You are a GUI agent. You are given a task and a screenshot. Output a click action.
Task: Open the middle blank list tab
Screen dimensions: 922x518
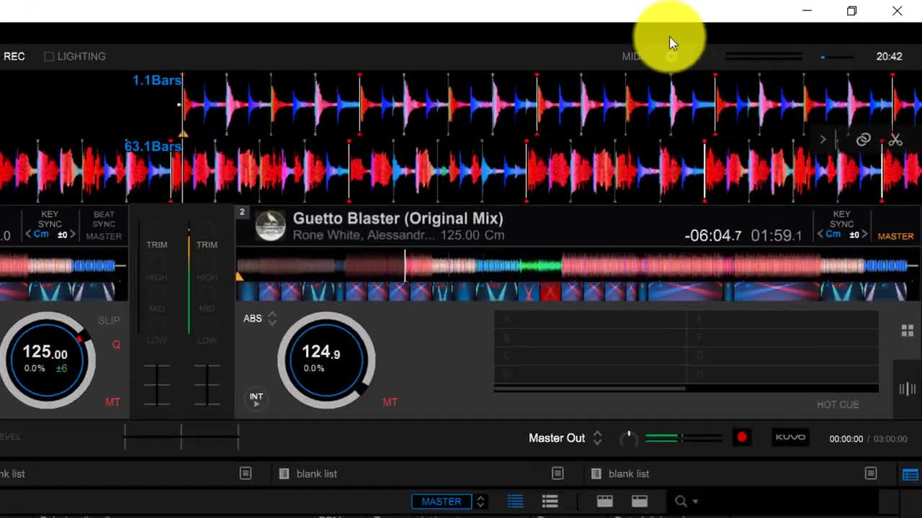pos(316,473)
